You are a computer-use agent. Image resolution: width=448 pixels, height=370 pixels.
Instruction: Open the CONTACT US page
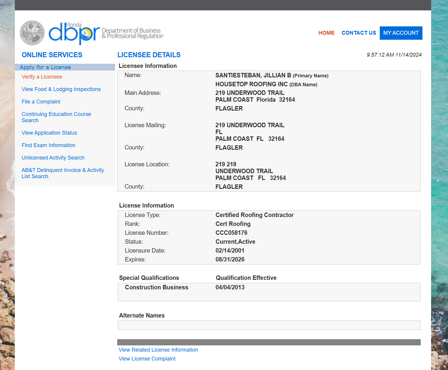click(358, 33)
